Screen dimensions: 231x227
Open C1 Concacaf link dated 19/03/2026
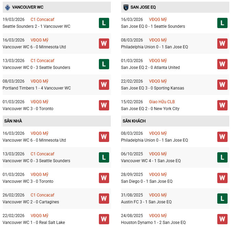click(42, 20)
